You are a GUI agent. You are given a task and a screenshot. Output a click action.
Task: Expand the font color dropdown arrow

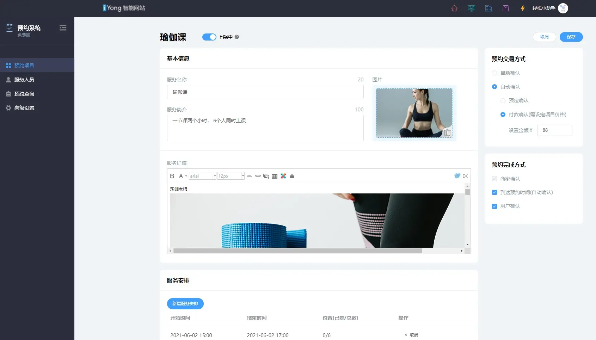point(186,176)
